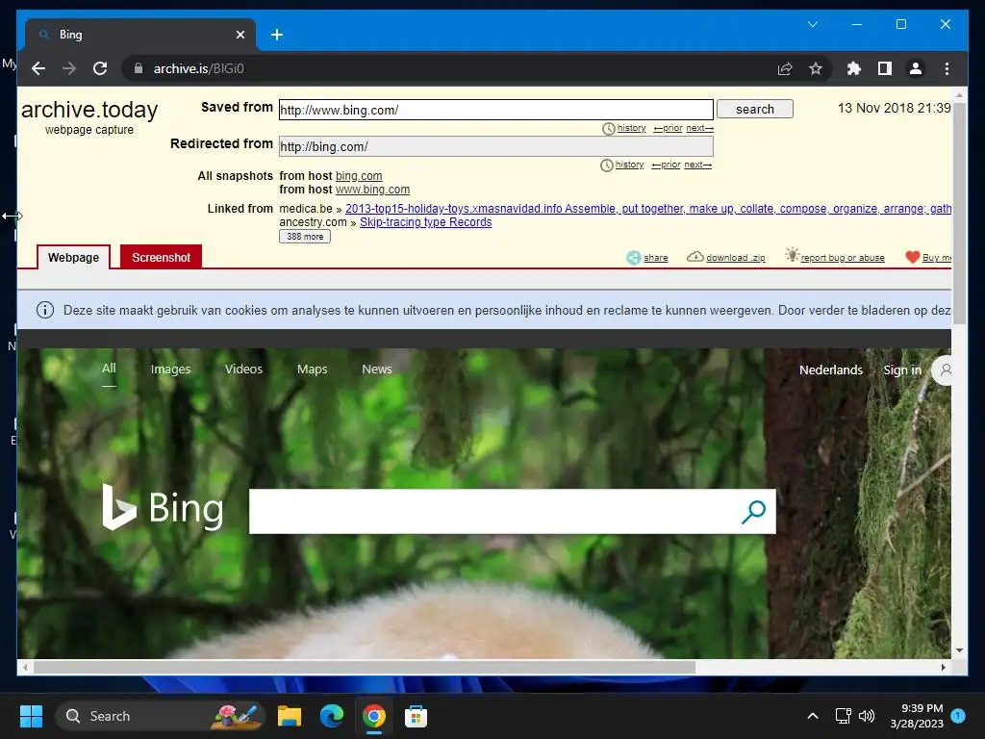Open Microsoft Edge from taskbar

click(x=332, y=716)
